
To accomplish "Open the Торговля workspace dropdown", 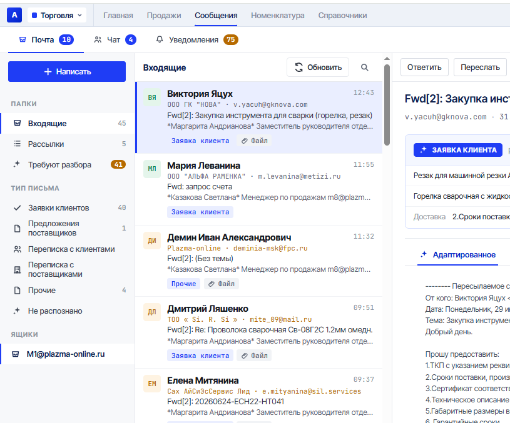I will 57,15.
